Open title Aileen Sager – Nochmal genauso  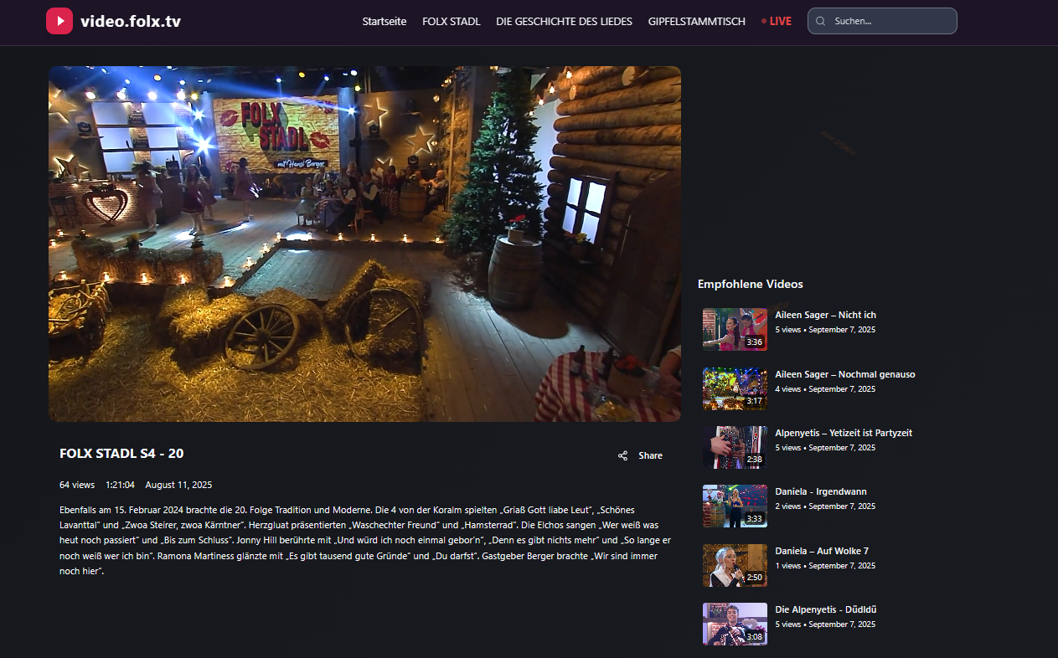tap(845, 374)
